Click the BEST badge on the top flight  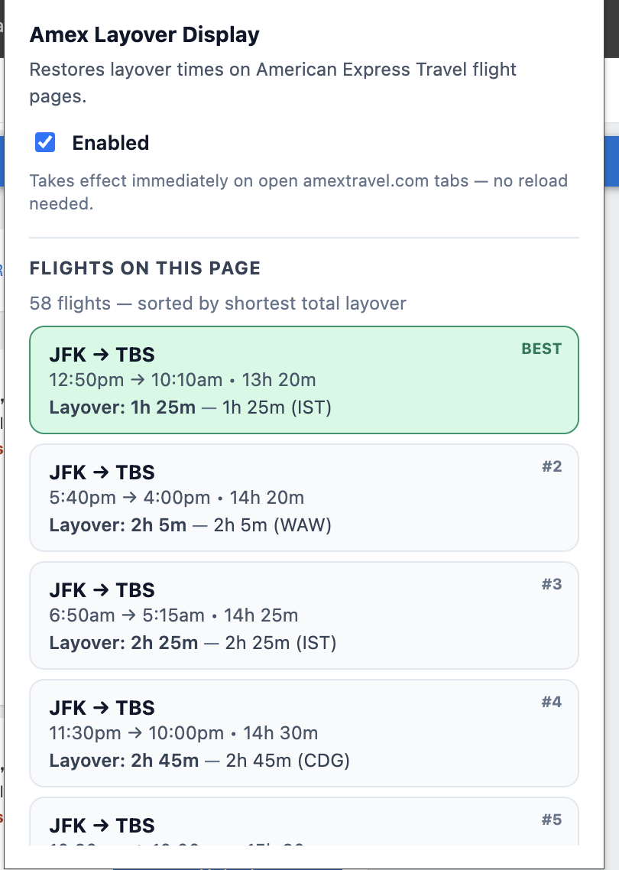coord(541,349)
